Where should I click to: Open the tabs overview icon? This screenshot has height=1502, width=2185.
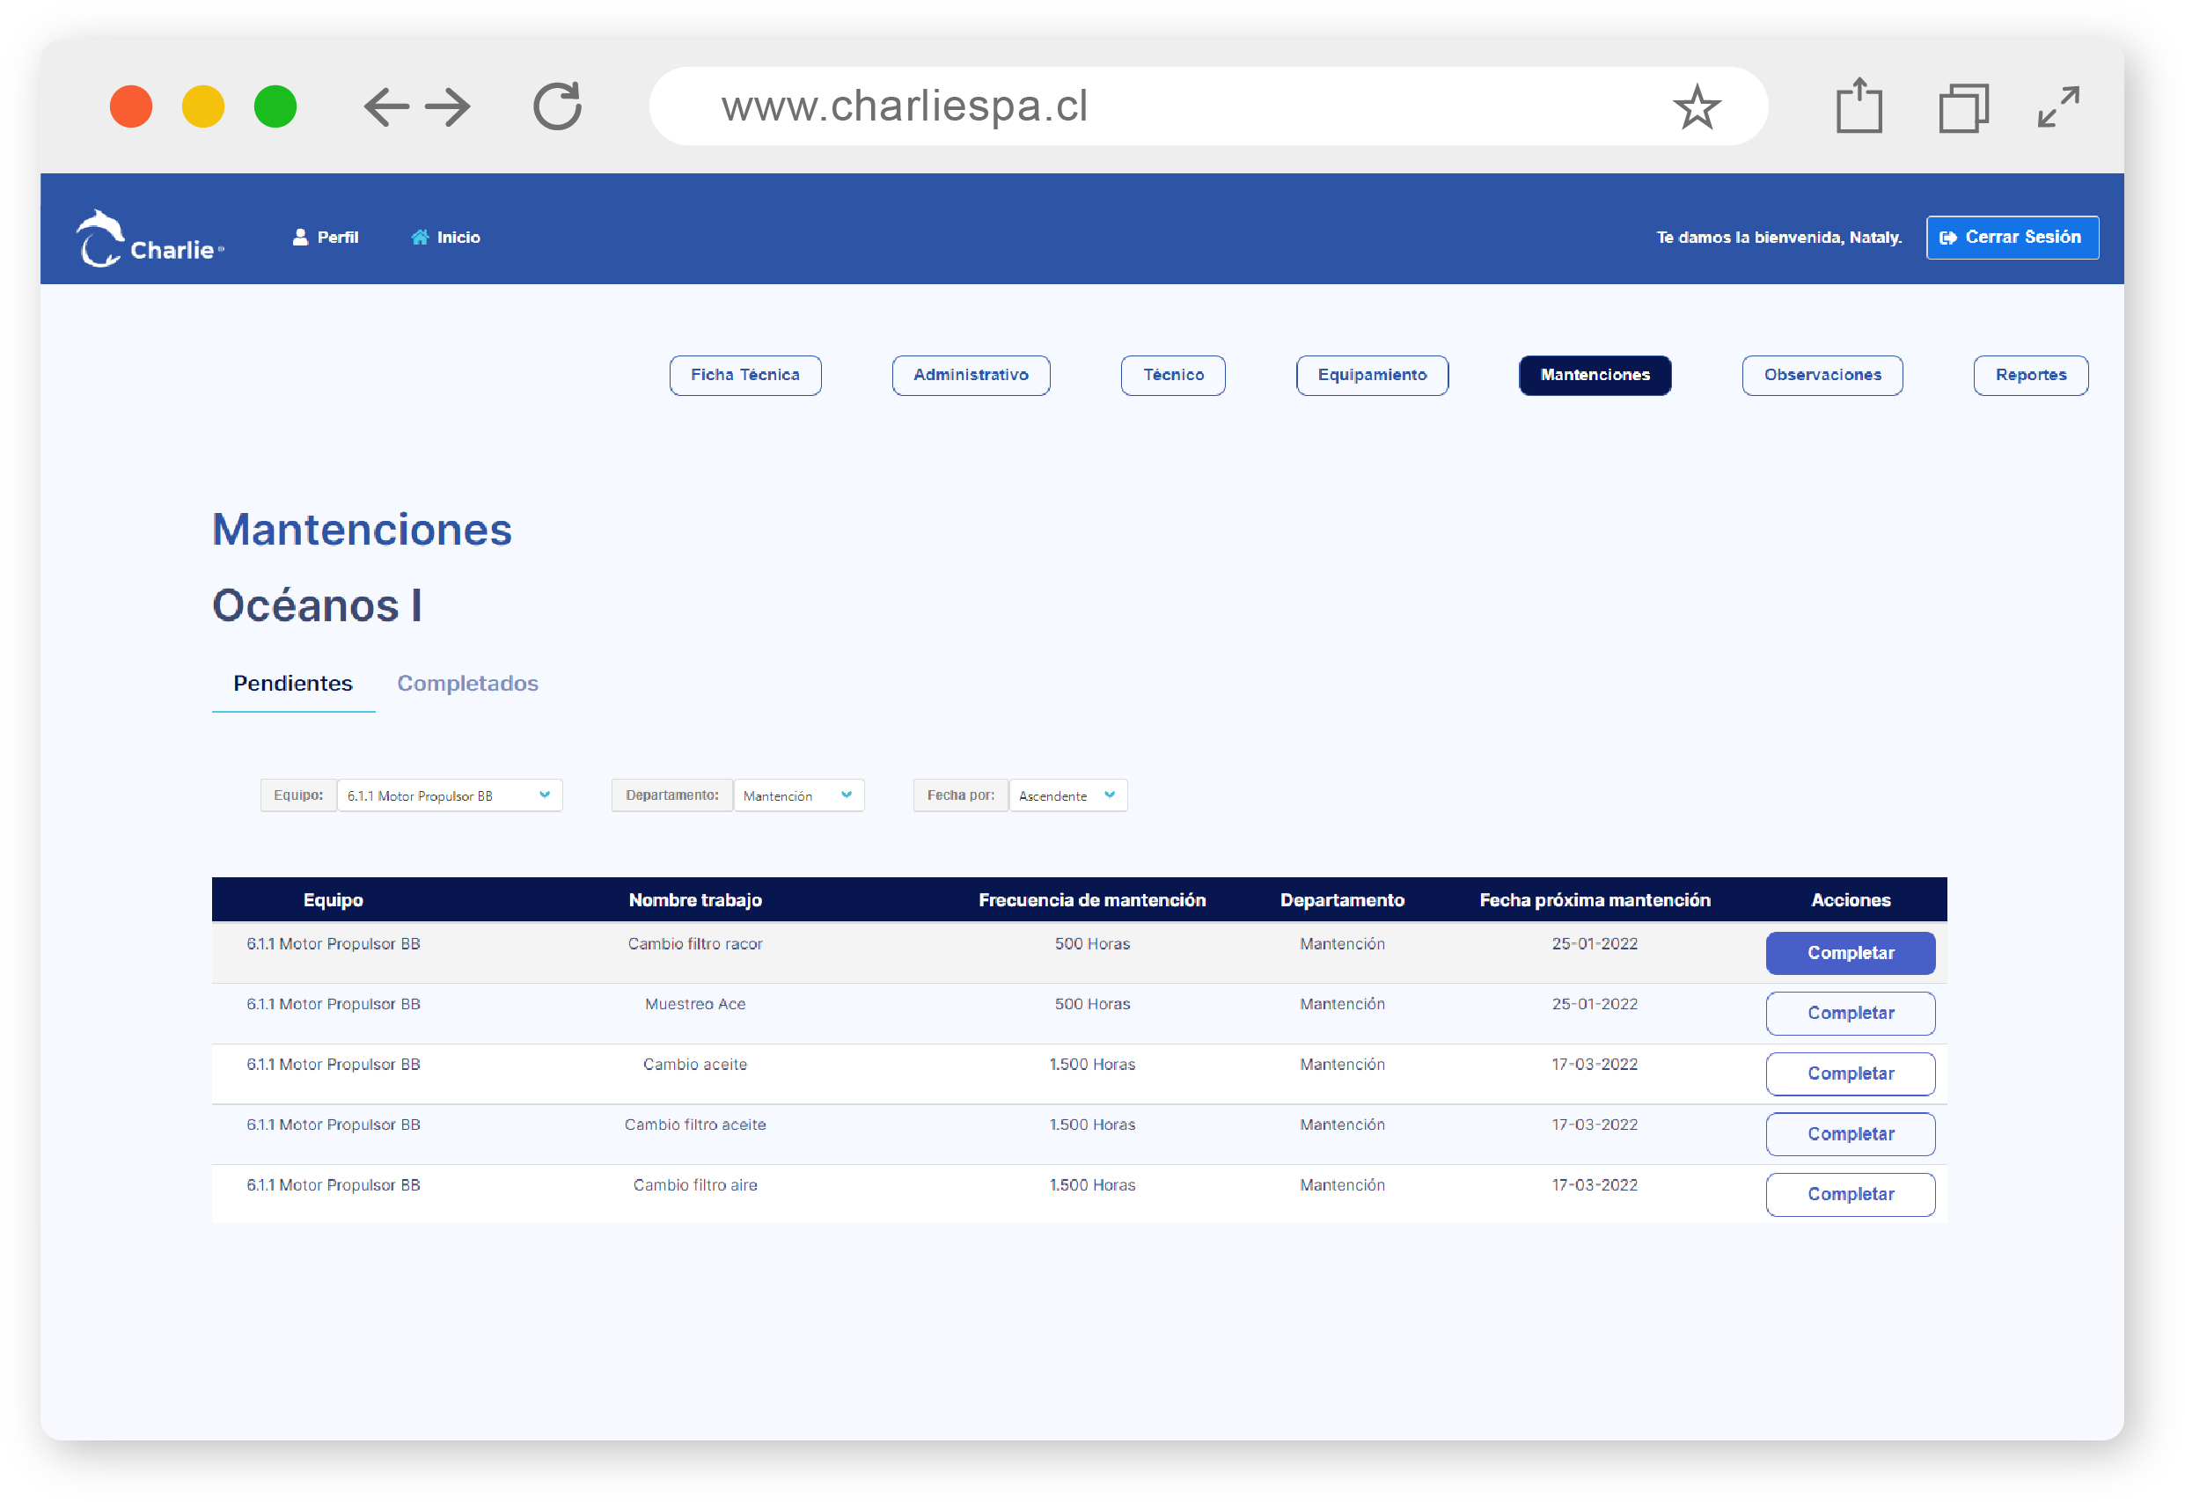click(1963, 107)
